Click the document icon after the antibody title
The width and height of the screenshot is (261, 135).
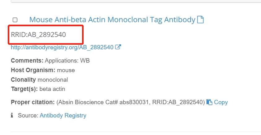[201, 20]
